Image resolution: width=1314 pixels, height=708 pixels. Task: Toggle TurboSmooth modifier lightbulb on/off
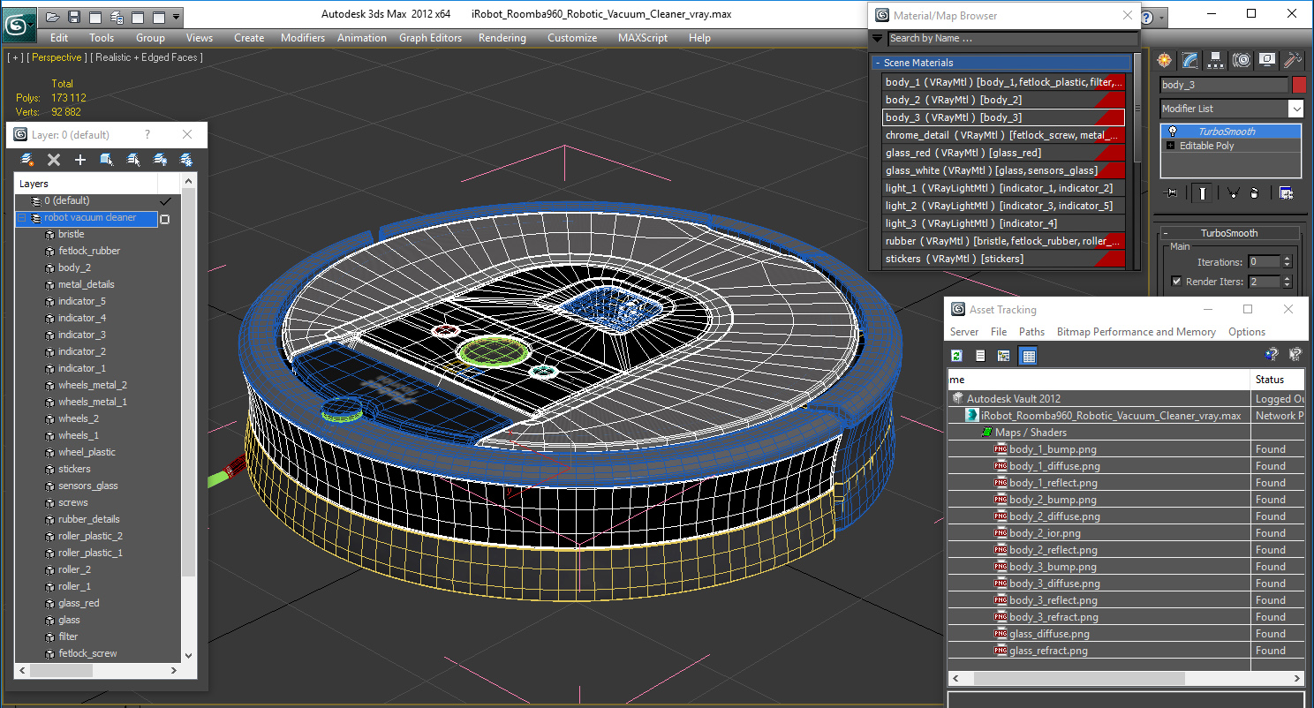pyautogui.click(x=1173, y=132)
